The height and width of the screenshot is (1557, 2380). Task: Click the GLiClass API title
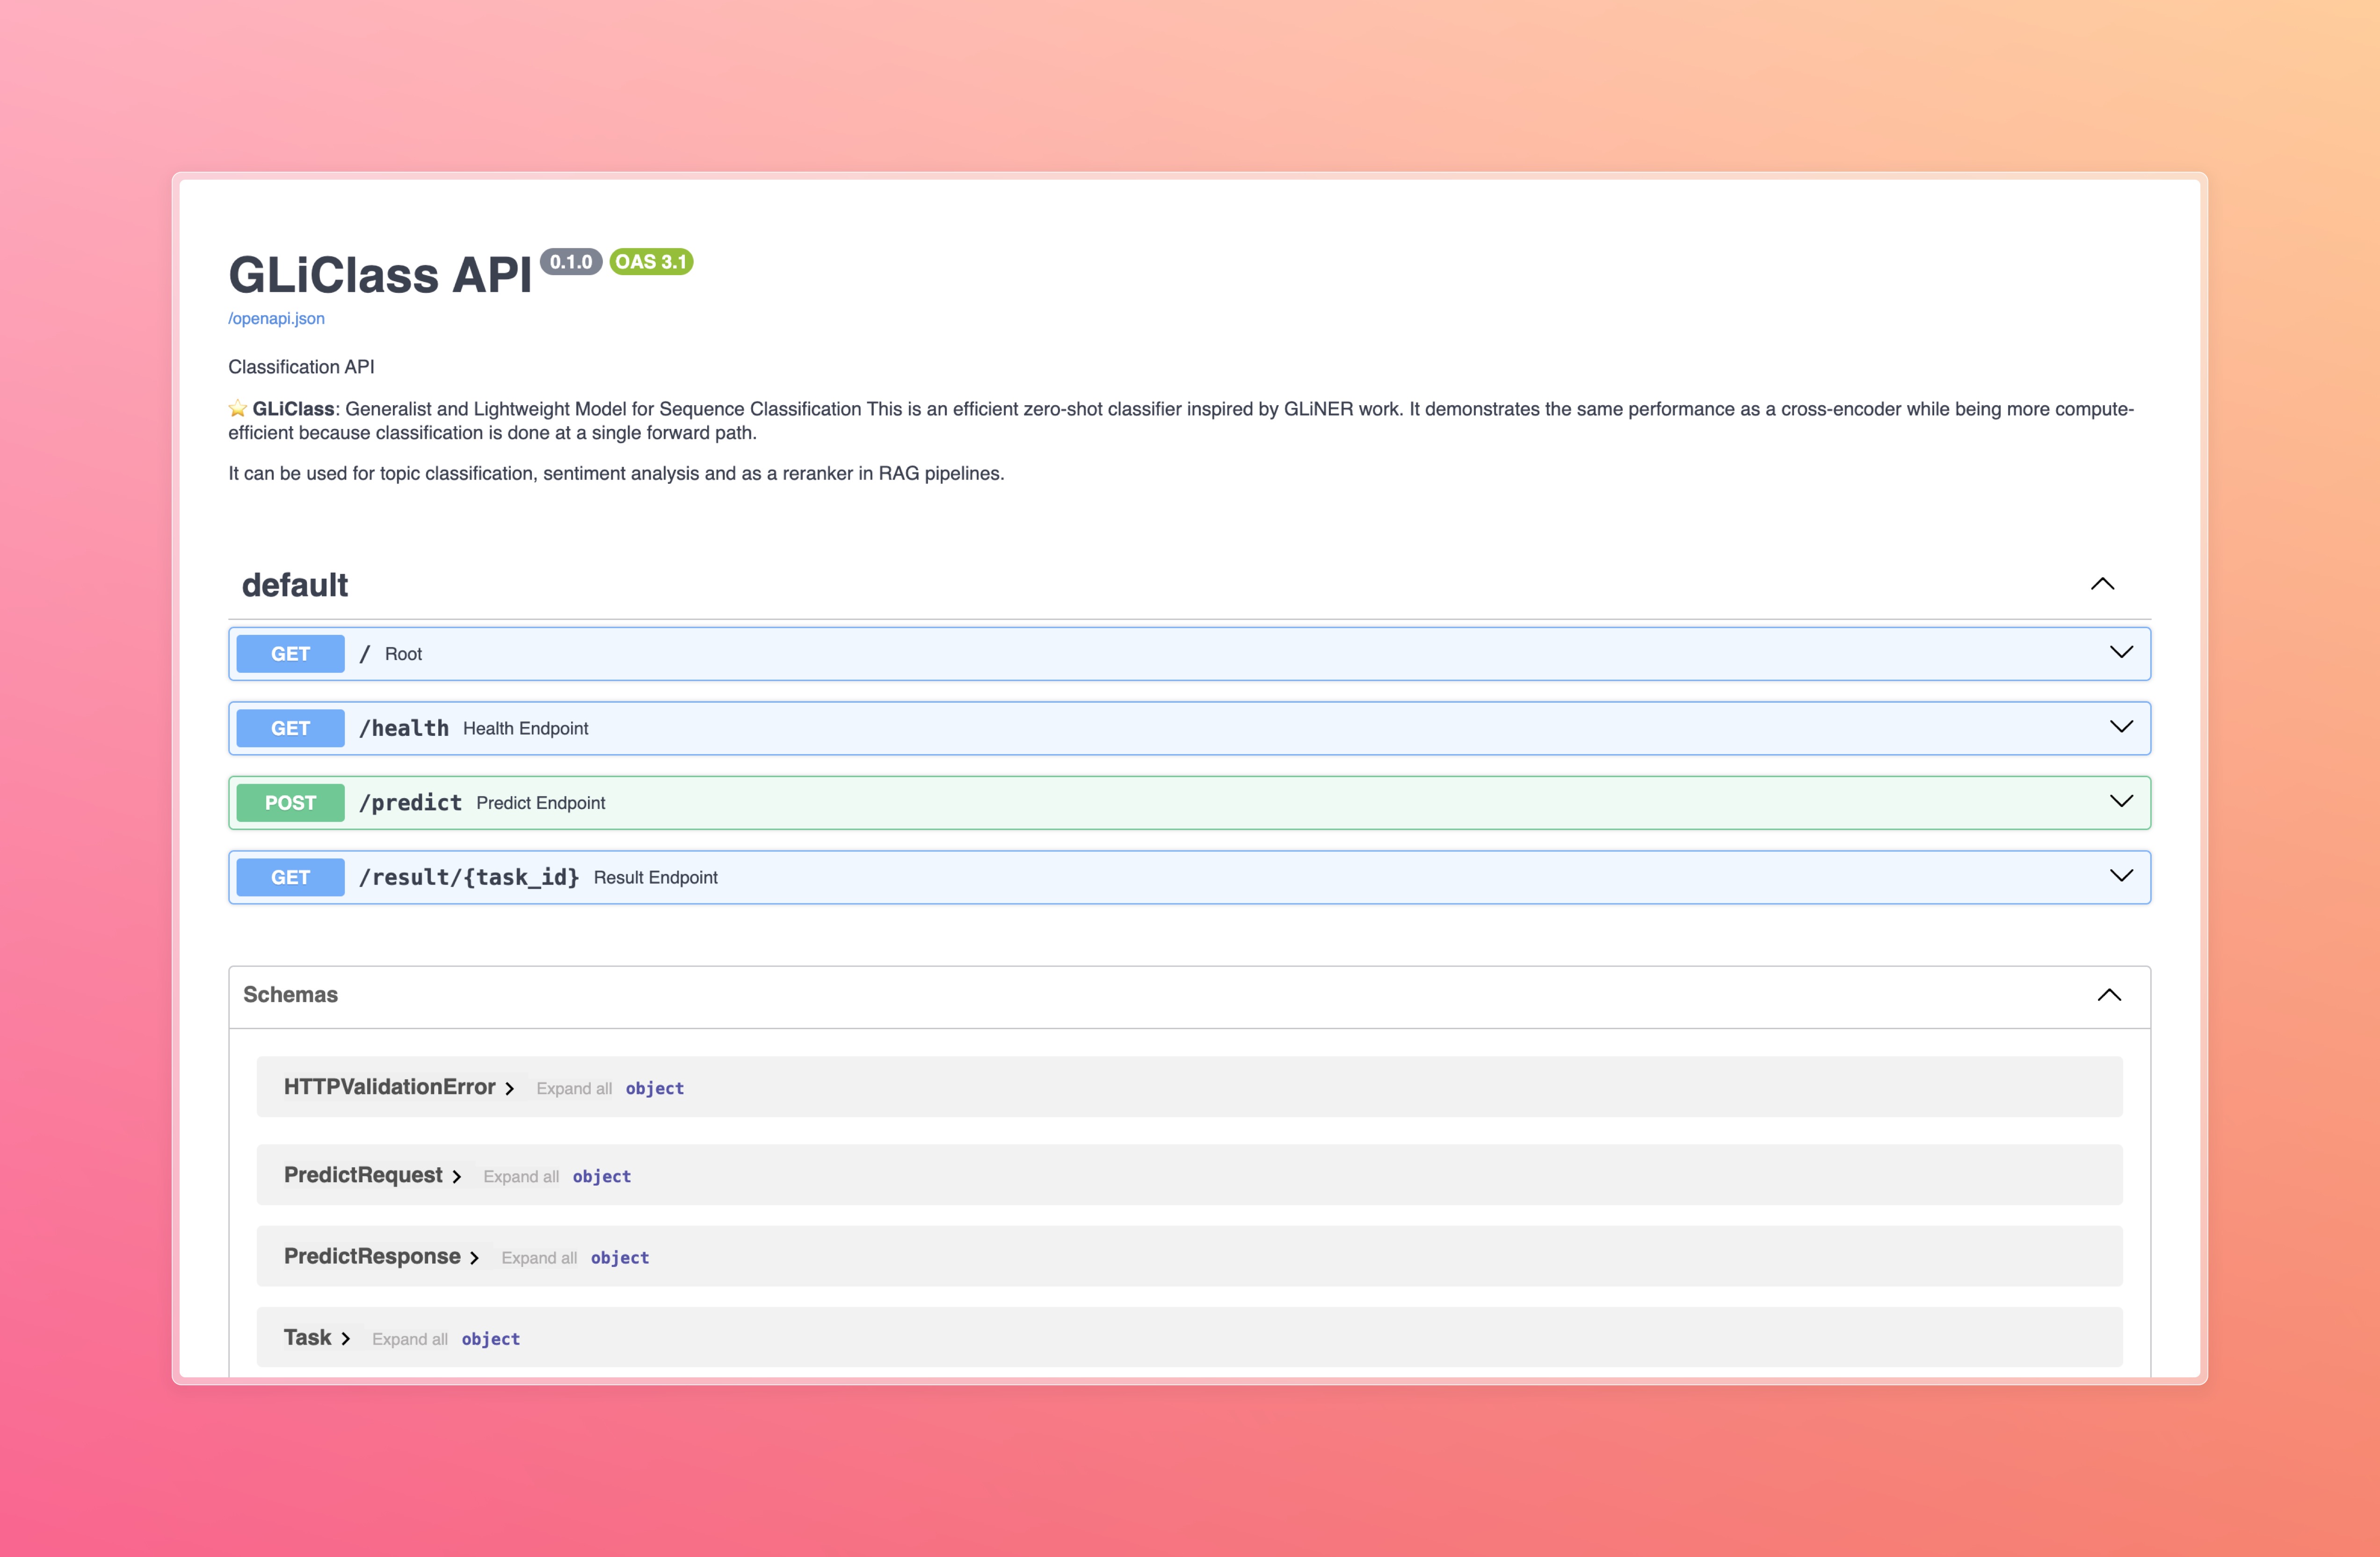tap(380, 275)
